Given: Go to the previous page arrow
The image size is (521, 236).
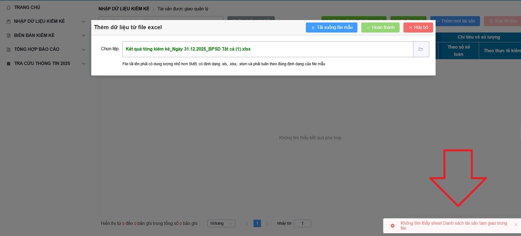Looking at the screenshot, I should pos(247,223).
